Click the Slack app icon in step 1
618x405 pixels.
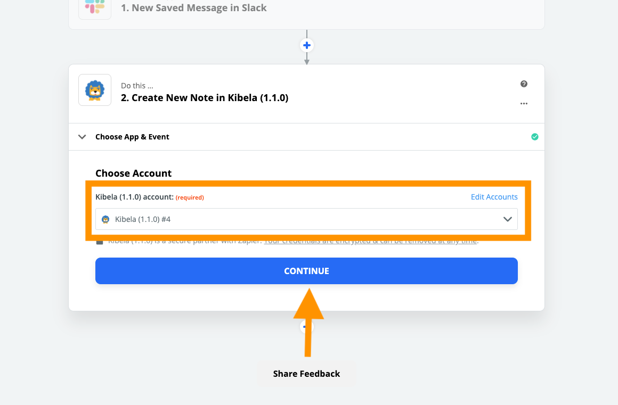tap(94, 7)
